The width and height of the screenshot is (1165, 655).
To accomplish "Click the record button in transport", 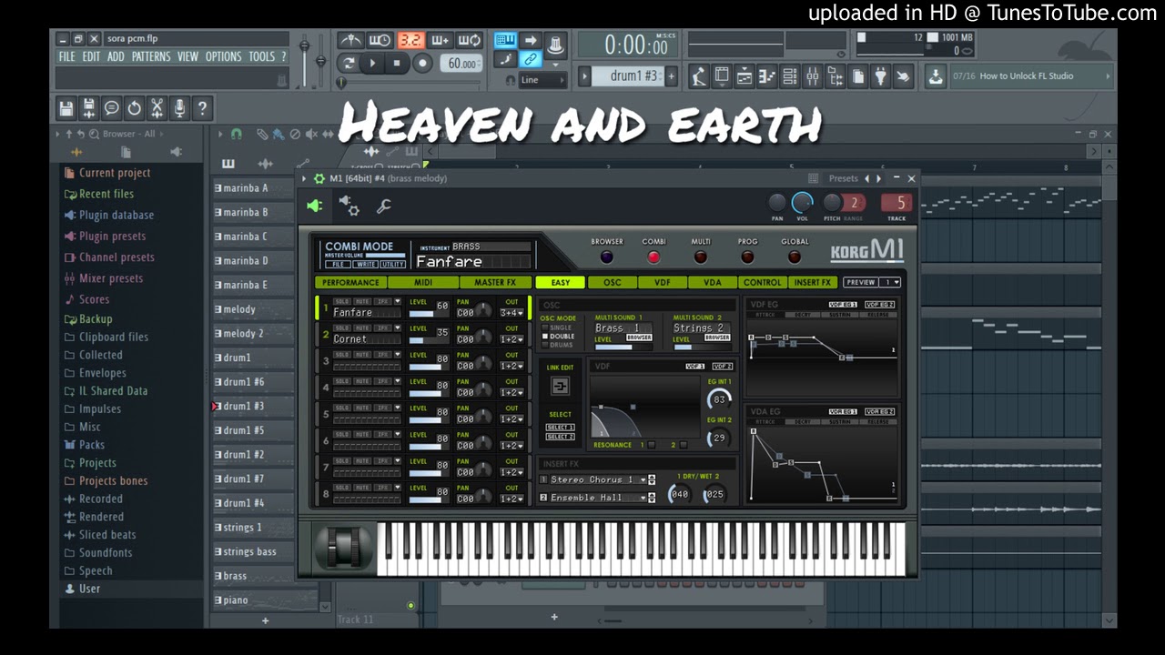I will click(x=422, y=63).
